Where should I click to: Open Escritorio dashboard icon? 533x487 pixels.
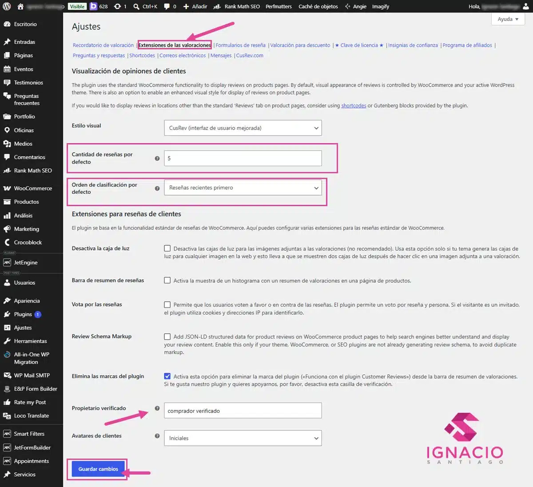pyautogui.click(x=7, y=24)
